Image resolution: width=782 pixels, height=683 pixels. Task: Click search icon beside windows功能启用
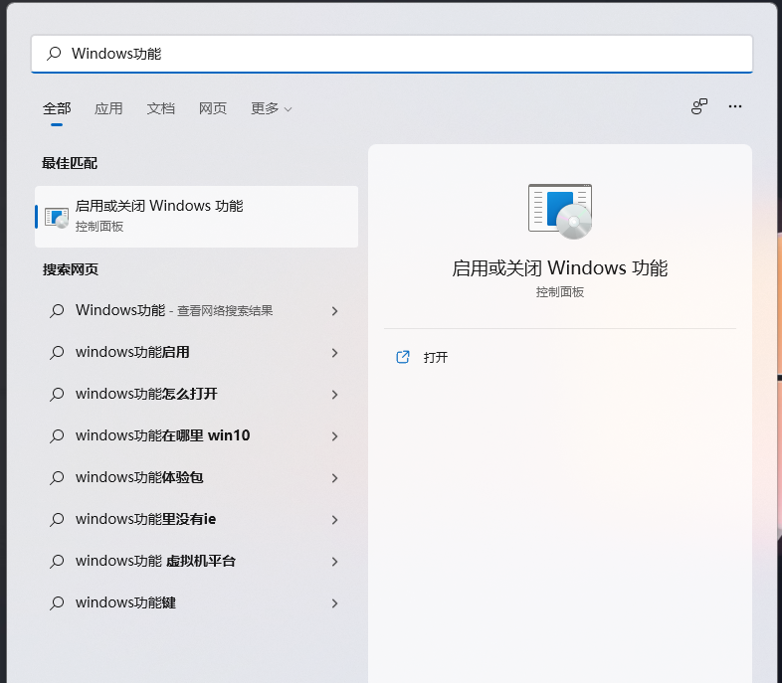tap(57, 353)
